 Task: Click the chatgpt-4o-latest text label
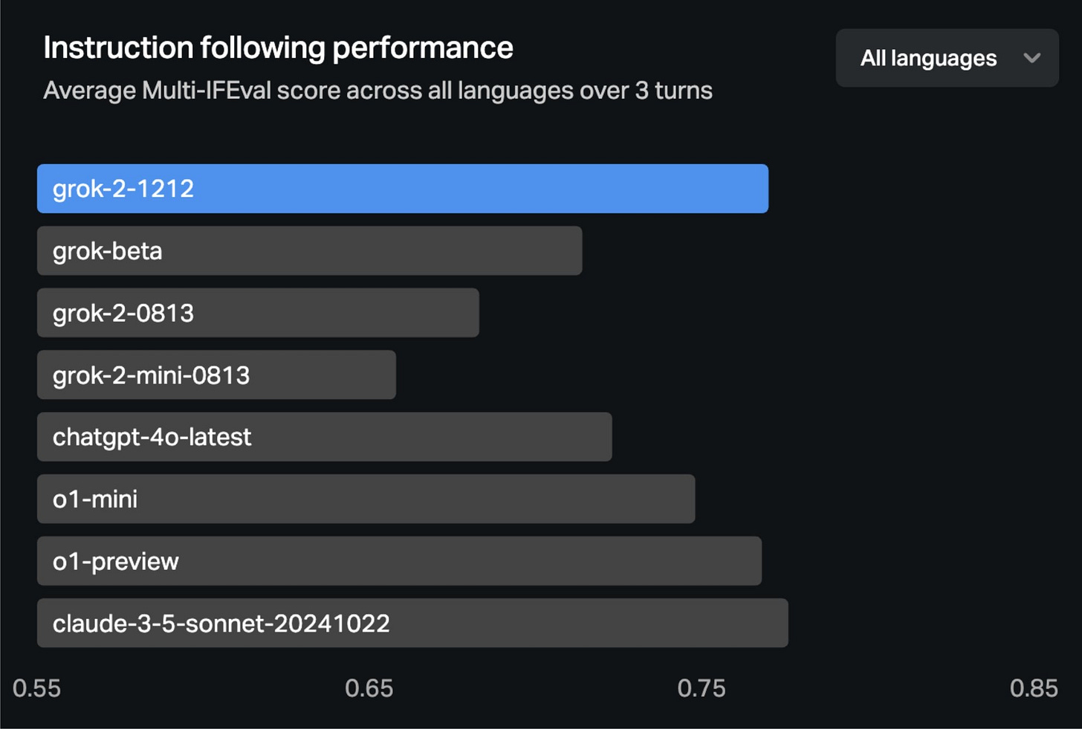pyautogui.click(x=152, y=437)
